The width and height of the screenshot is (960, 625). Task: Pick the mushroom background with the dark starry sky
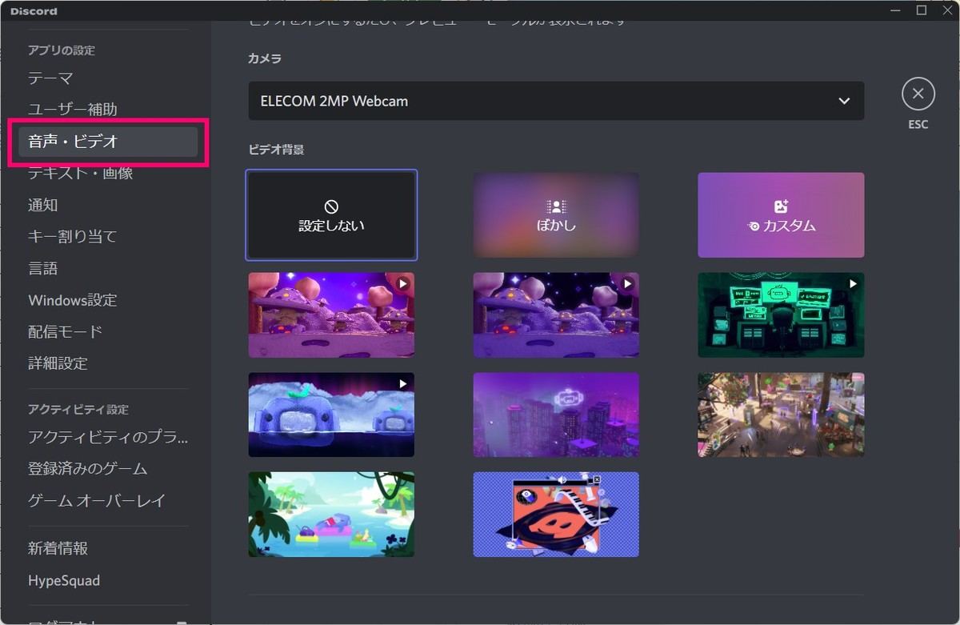click(556, 315)
